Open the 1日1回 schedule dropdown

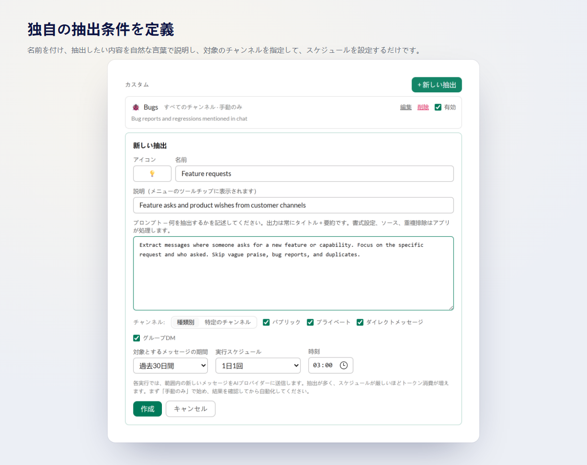tap(258, 365)
